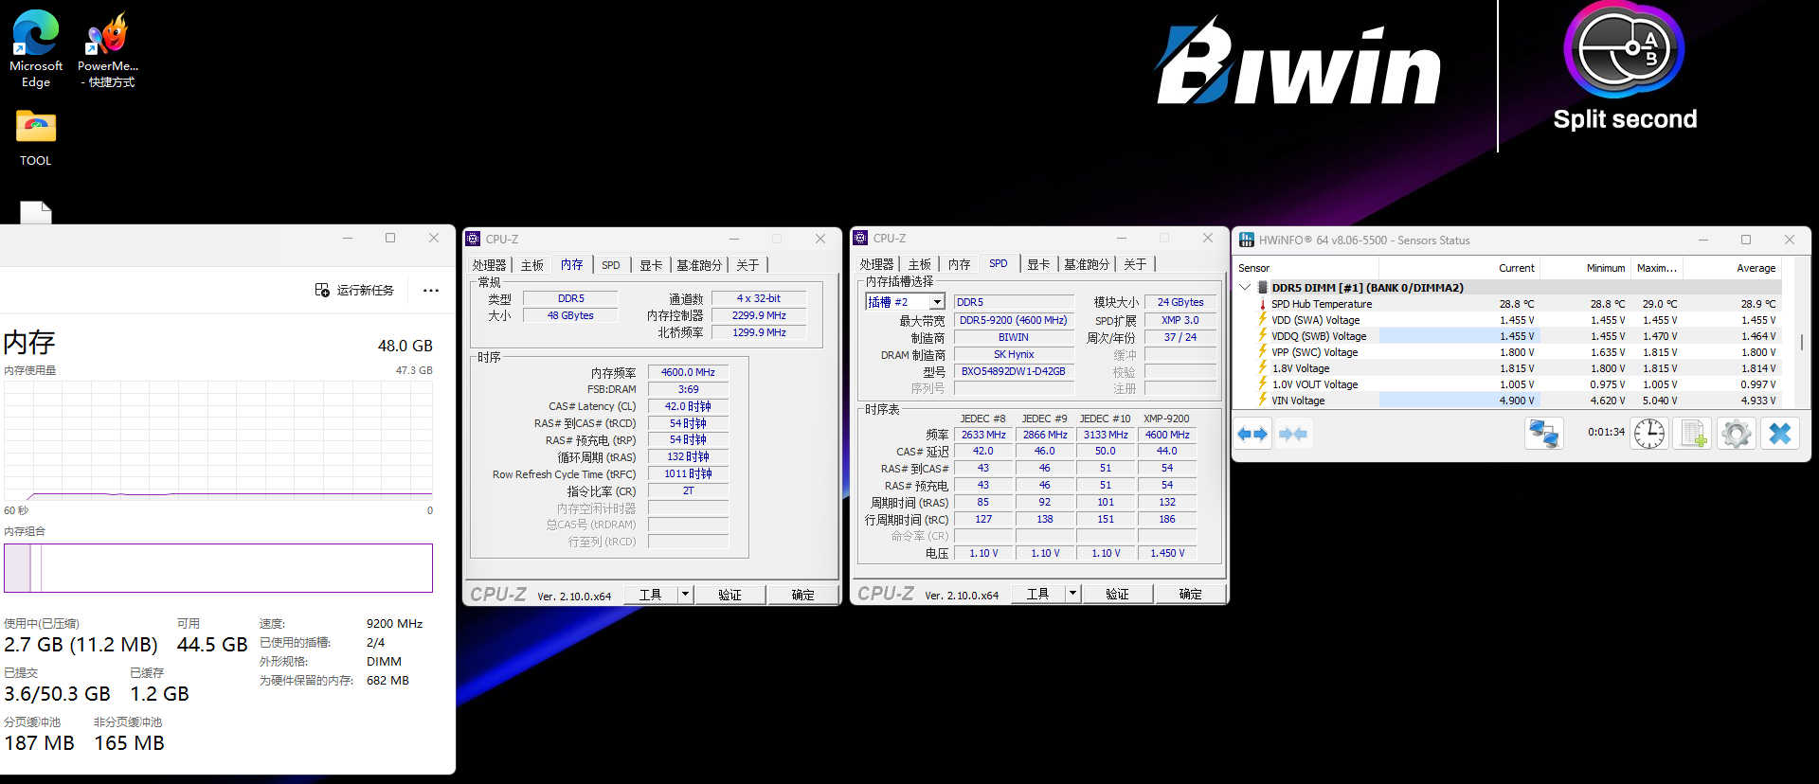
Task: Click the lightning icon for 1.8V Voltage
Action: (x=1263, y=368)
